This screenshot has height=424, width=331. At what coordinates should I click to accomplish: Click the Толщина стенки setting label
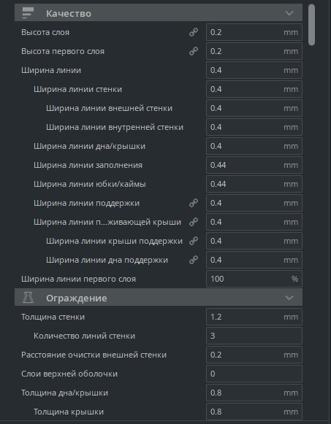[x=53, y=317]
